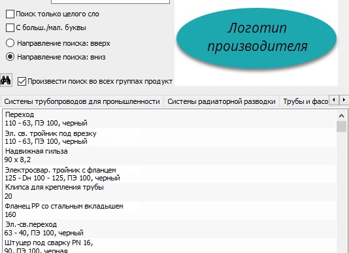Select 'Эл.-св.переход 63 - 40' item

coord(170,229)
